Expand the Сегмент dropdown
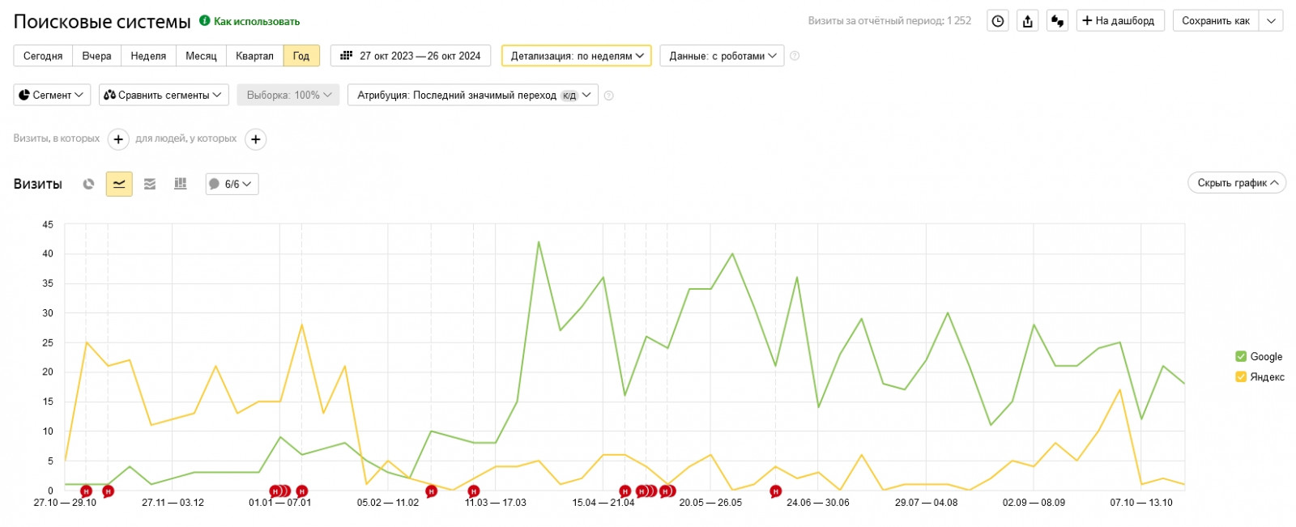This screenshot has height=527, width=1296. pyautogui.click(x=51, y=96)
